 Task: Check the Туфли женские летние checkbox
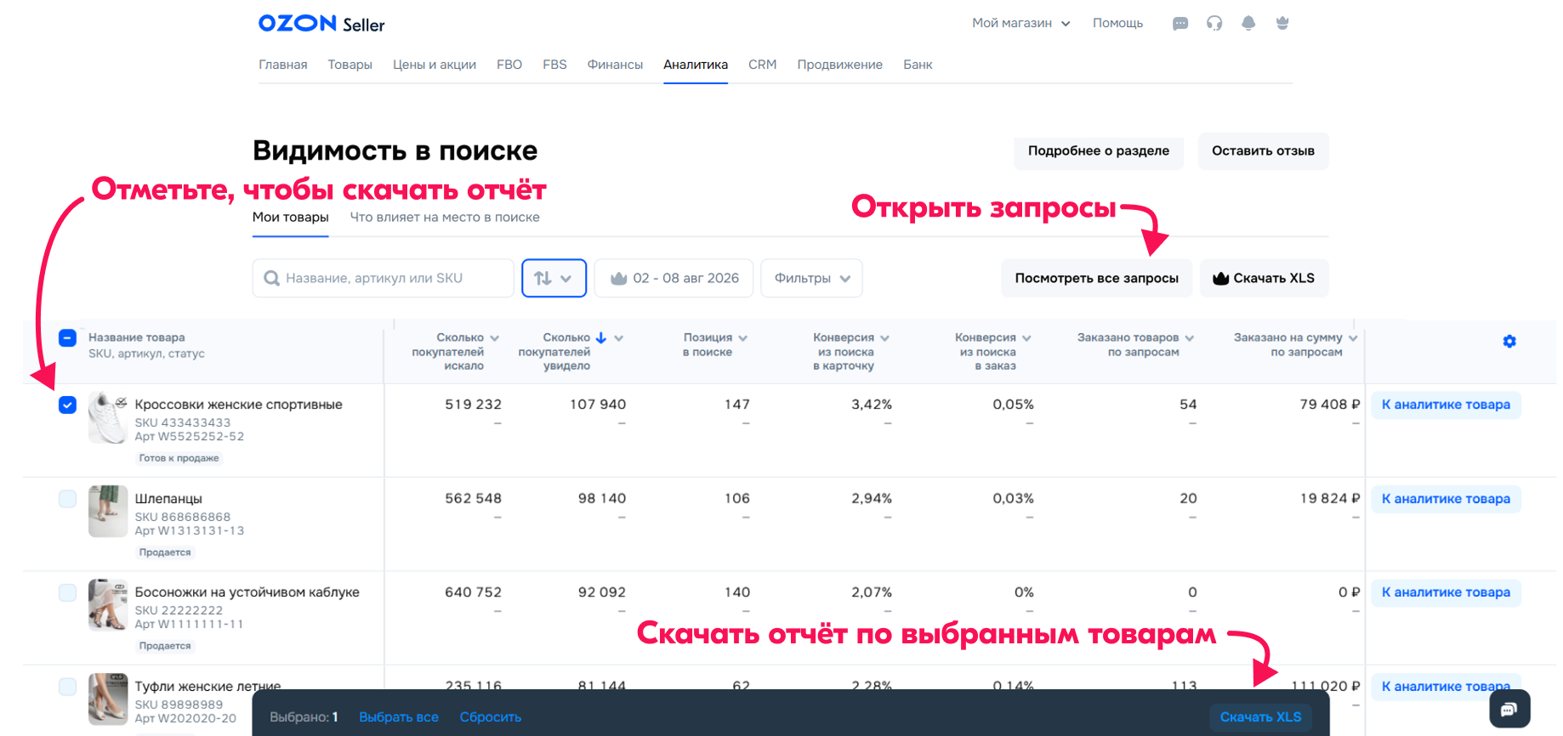point(68,687)
